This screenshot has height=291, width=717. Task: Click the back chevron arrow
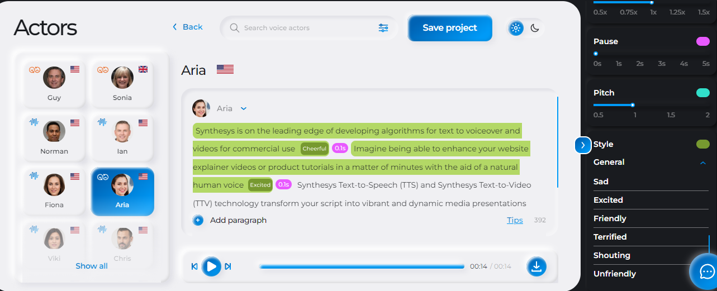[x=174, y=27]
